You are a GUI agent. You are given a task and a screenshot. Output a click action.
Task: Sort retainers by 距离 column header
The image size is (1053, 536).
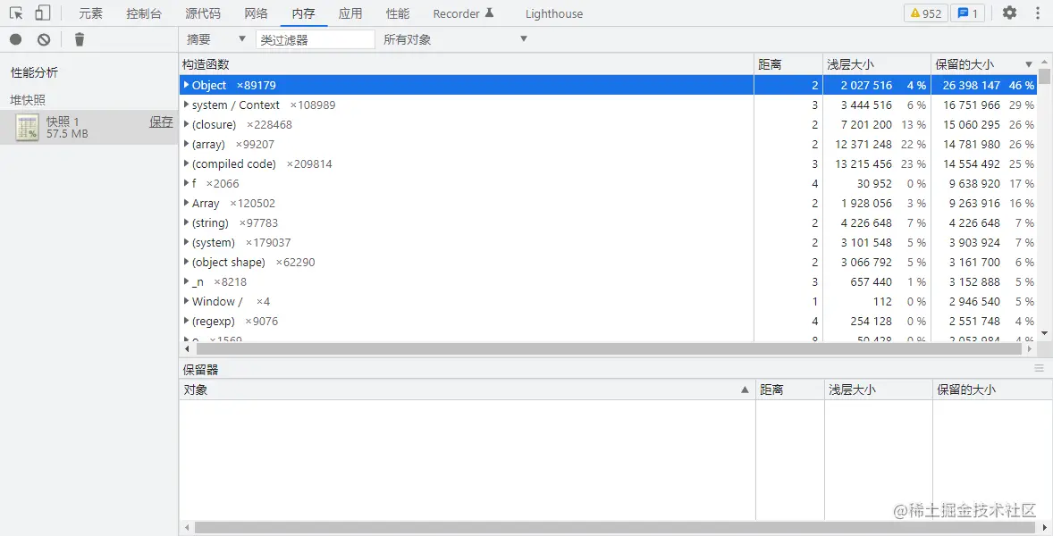[x=790, y=389]
